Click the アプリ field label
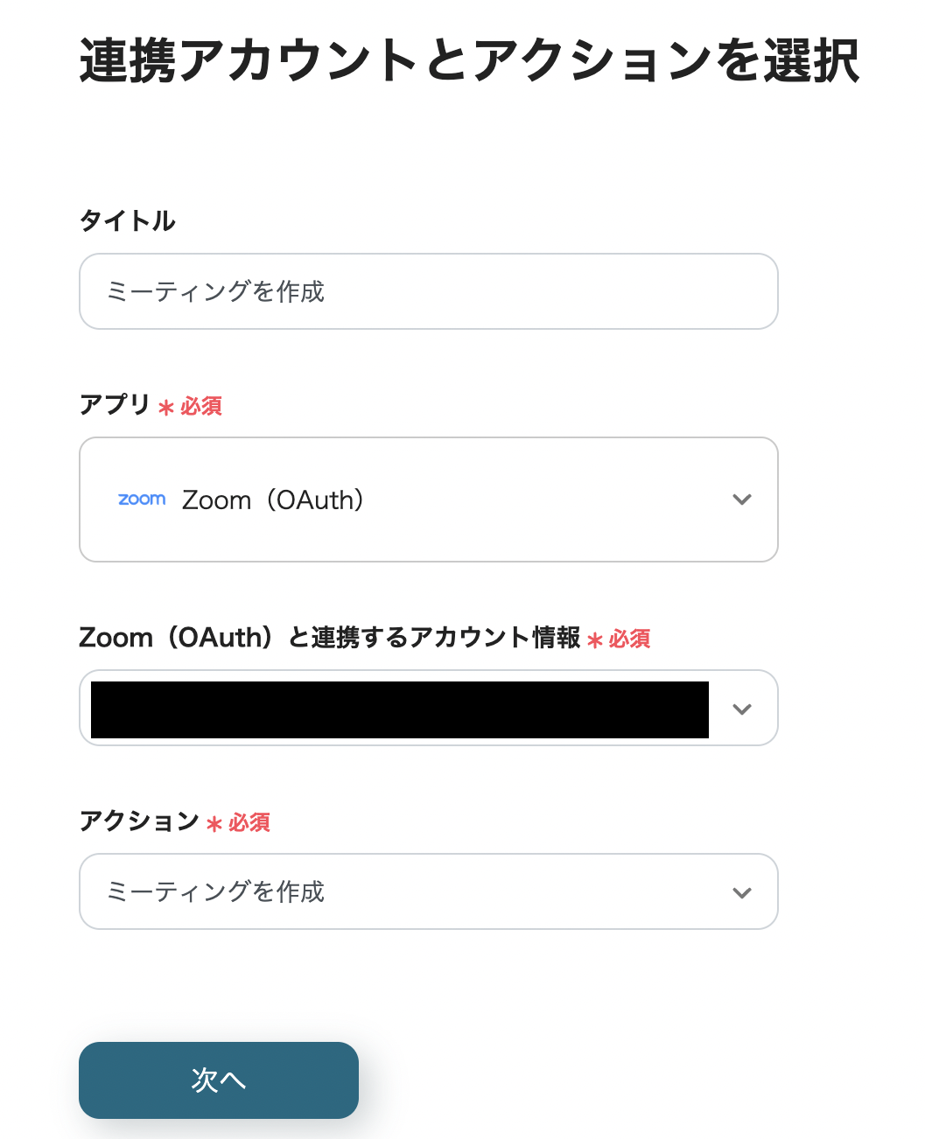 tap(115, 405)
